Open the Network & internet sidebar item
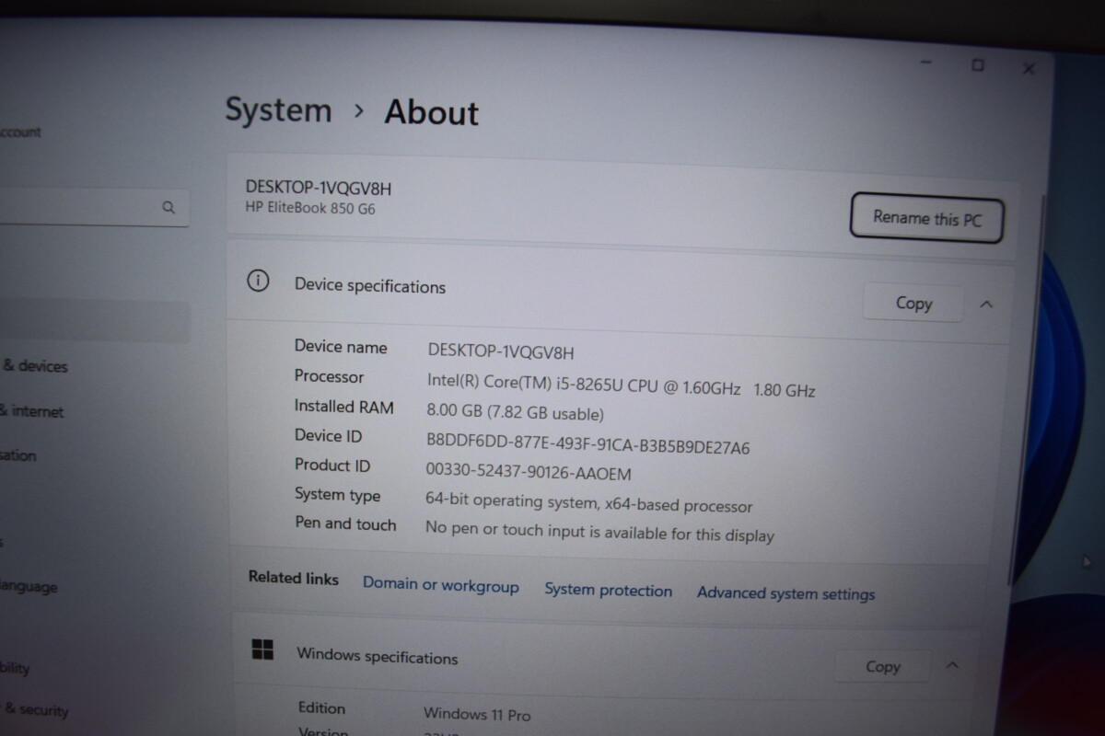The height and width of the screenshot is (736, 1105). 32,411
